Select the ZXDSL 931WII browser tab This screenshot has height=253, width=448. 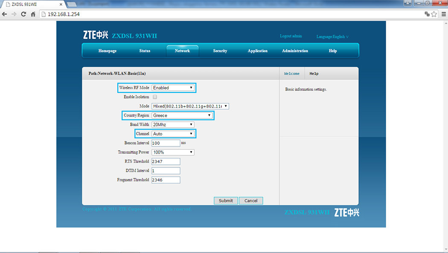33,4
